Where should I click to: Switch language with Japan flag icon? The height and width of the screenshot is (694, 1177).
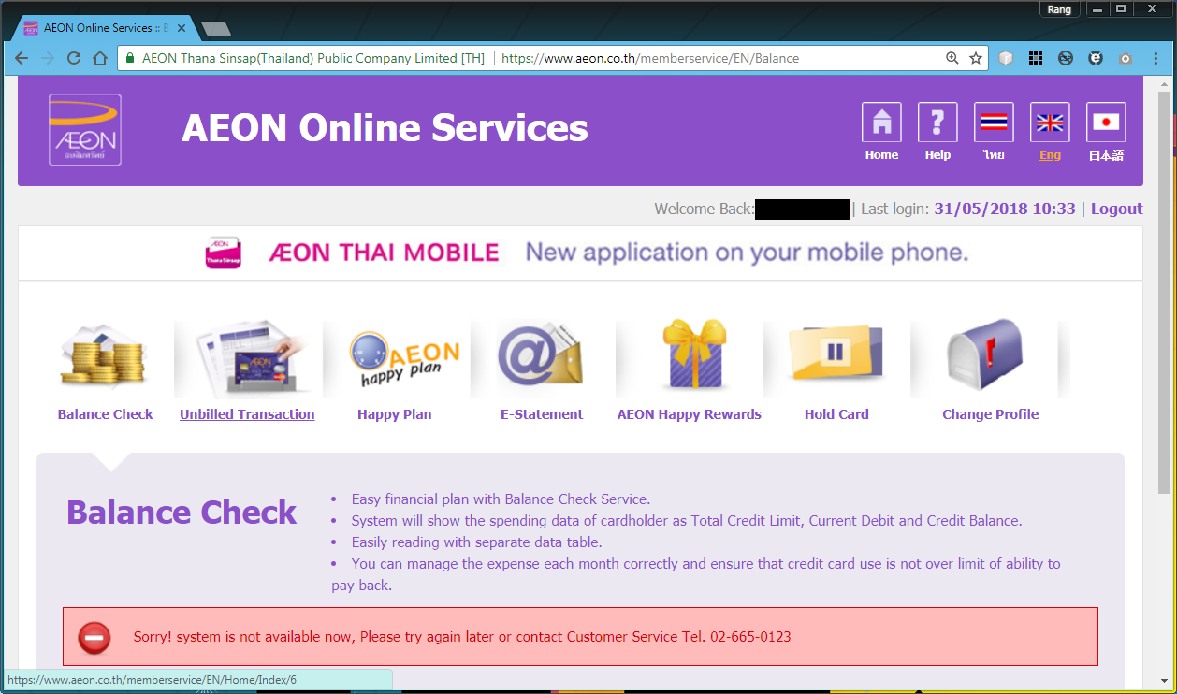click(1106, 123)
